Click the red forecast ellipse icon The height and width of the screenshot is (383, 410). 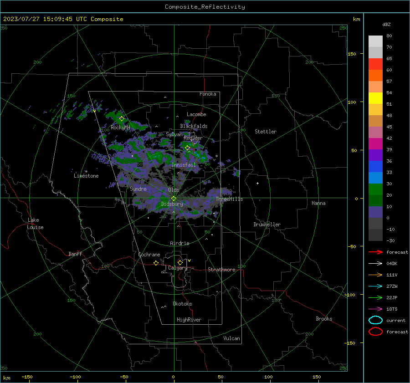click(375, 332)
